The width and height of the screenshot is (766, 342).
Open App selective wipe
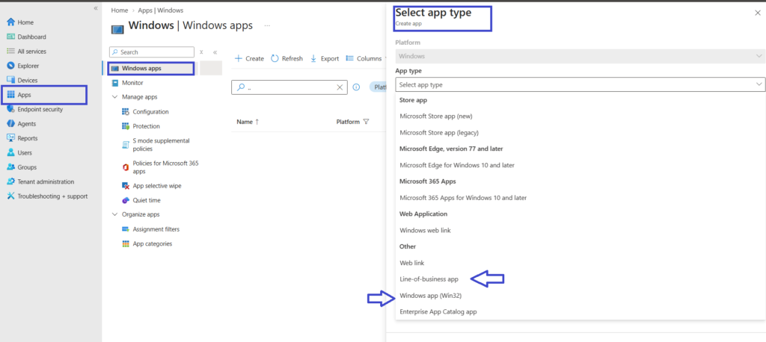pos(157,186)
